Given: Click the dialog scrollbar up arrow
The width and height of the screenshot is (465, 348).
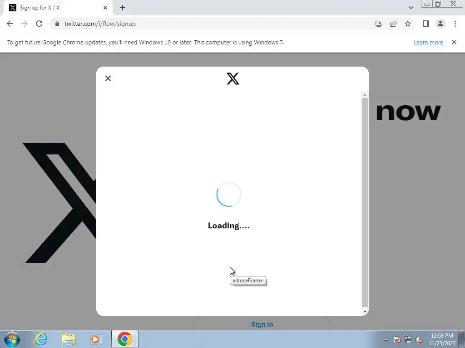Looking at the screenshot, I should [x=365, y=95].
